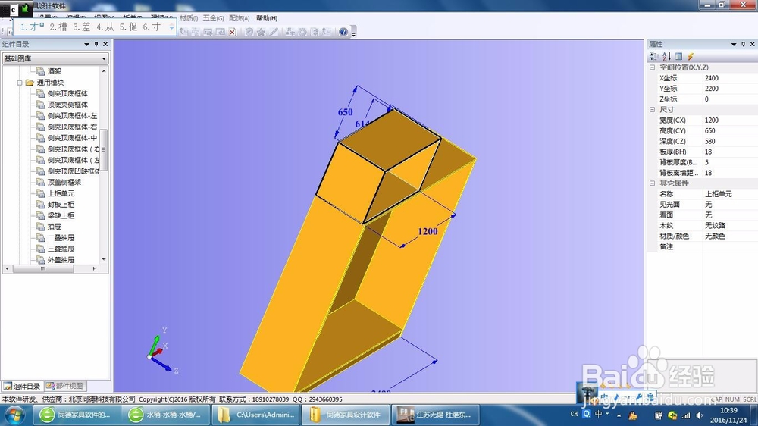Click the toolbar overflow options arrow

click(x=354, y=33)
